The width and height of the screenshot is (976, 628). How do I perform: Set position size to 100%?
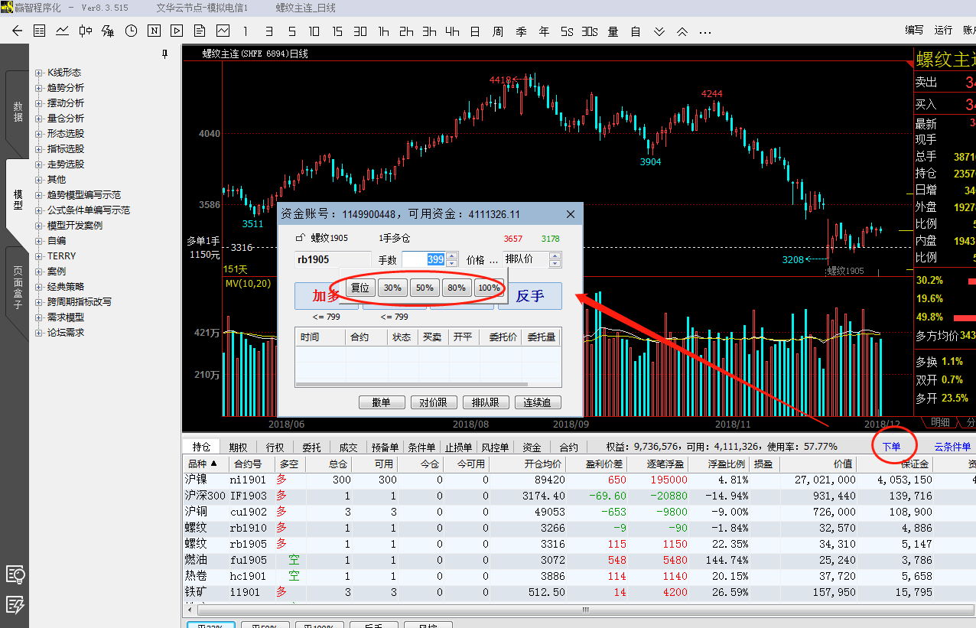point(489,288)
